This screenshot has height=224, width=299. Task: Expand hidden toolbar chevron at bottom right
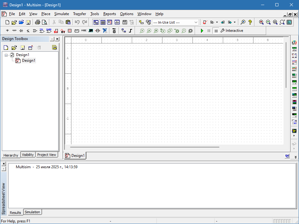click(x=296, y=157)
